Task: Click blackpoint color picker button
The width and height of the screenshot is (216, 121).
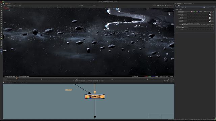Action: click(x=211, y=13)
